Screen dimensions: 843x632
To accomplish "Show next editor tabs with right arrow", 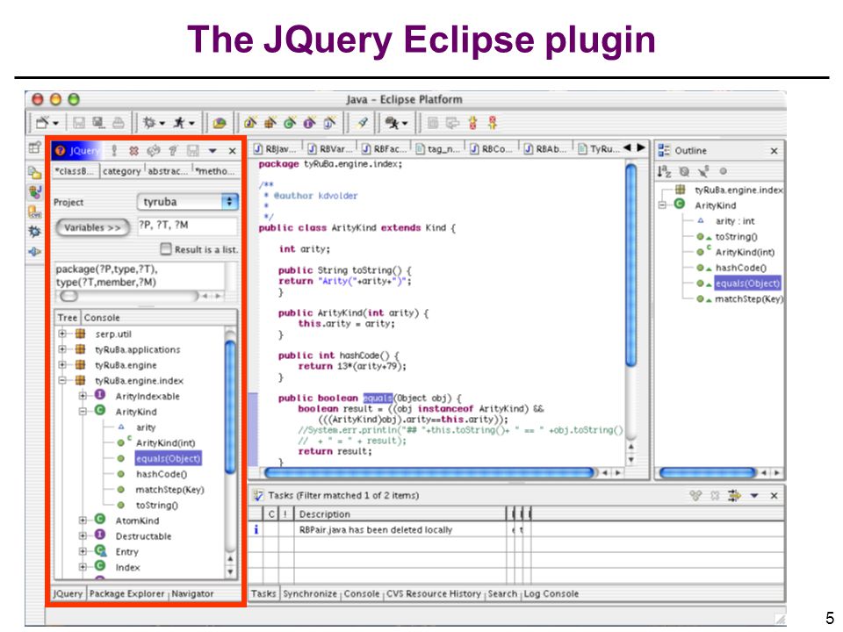I will tap(640, 147).
